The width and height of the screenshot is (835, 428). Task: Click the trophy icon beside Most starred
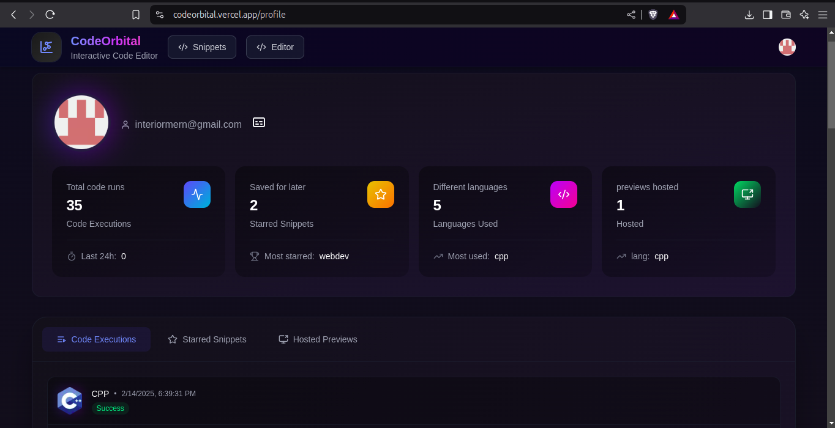click(255, 256)
